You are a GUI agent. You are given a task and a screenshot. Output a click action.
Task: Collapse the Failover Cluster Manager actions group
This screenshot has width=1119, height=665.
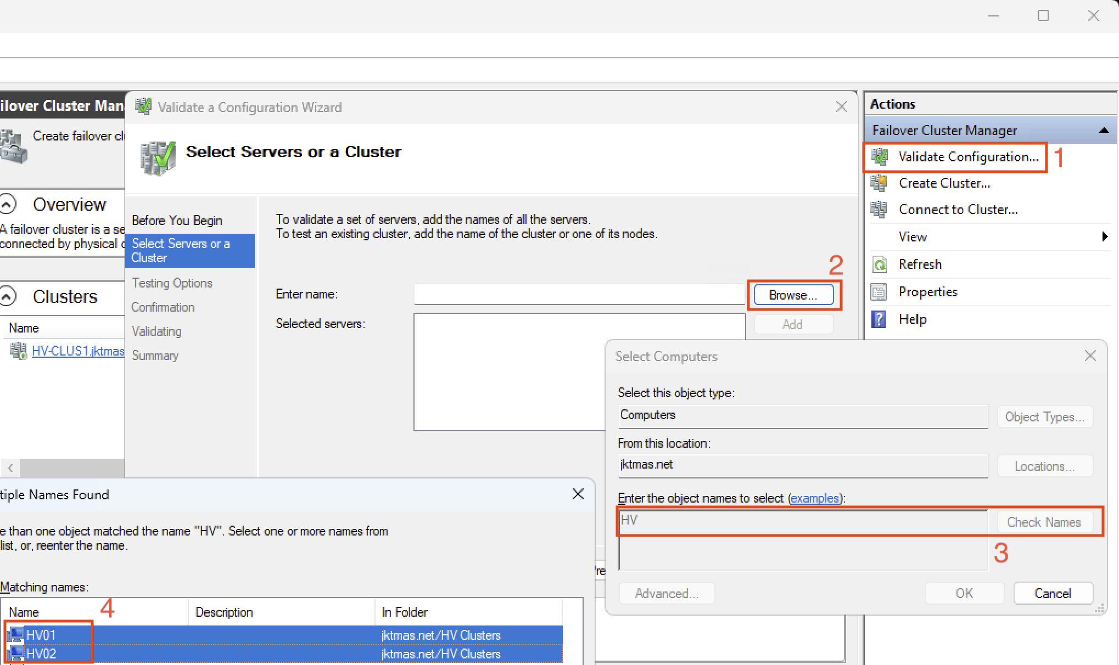point(1104,131)
